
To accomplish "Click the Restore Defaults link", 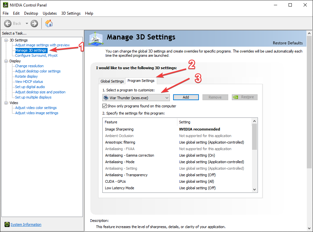I will pos(288,43).
